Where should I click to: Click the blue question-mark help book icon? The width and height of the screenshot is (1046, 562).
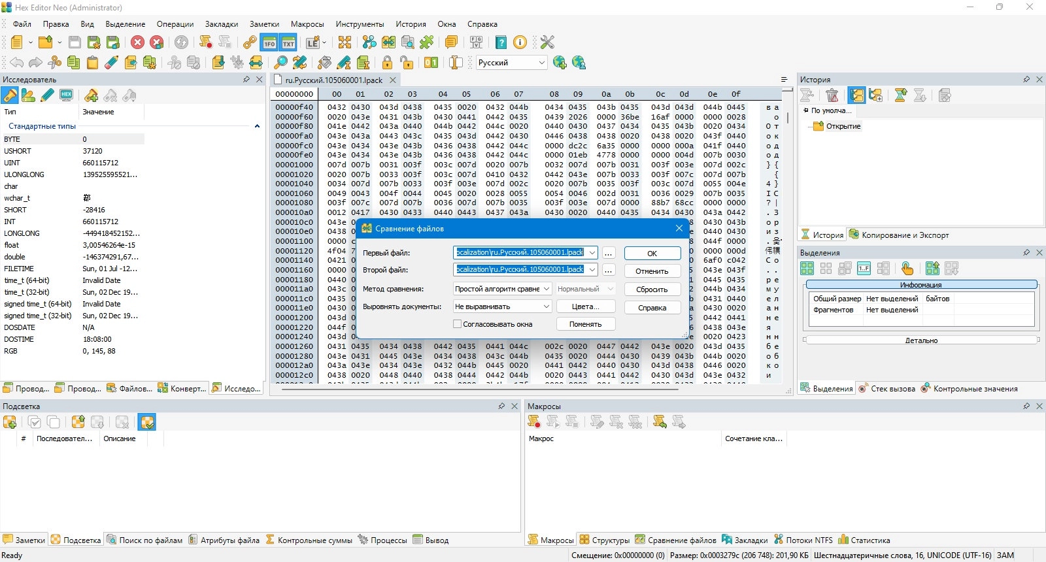point(501,43)
